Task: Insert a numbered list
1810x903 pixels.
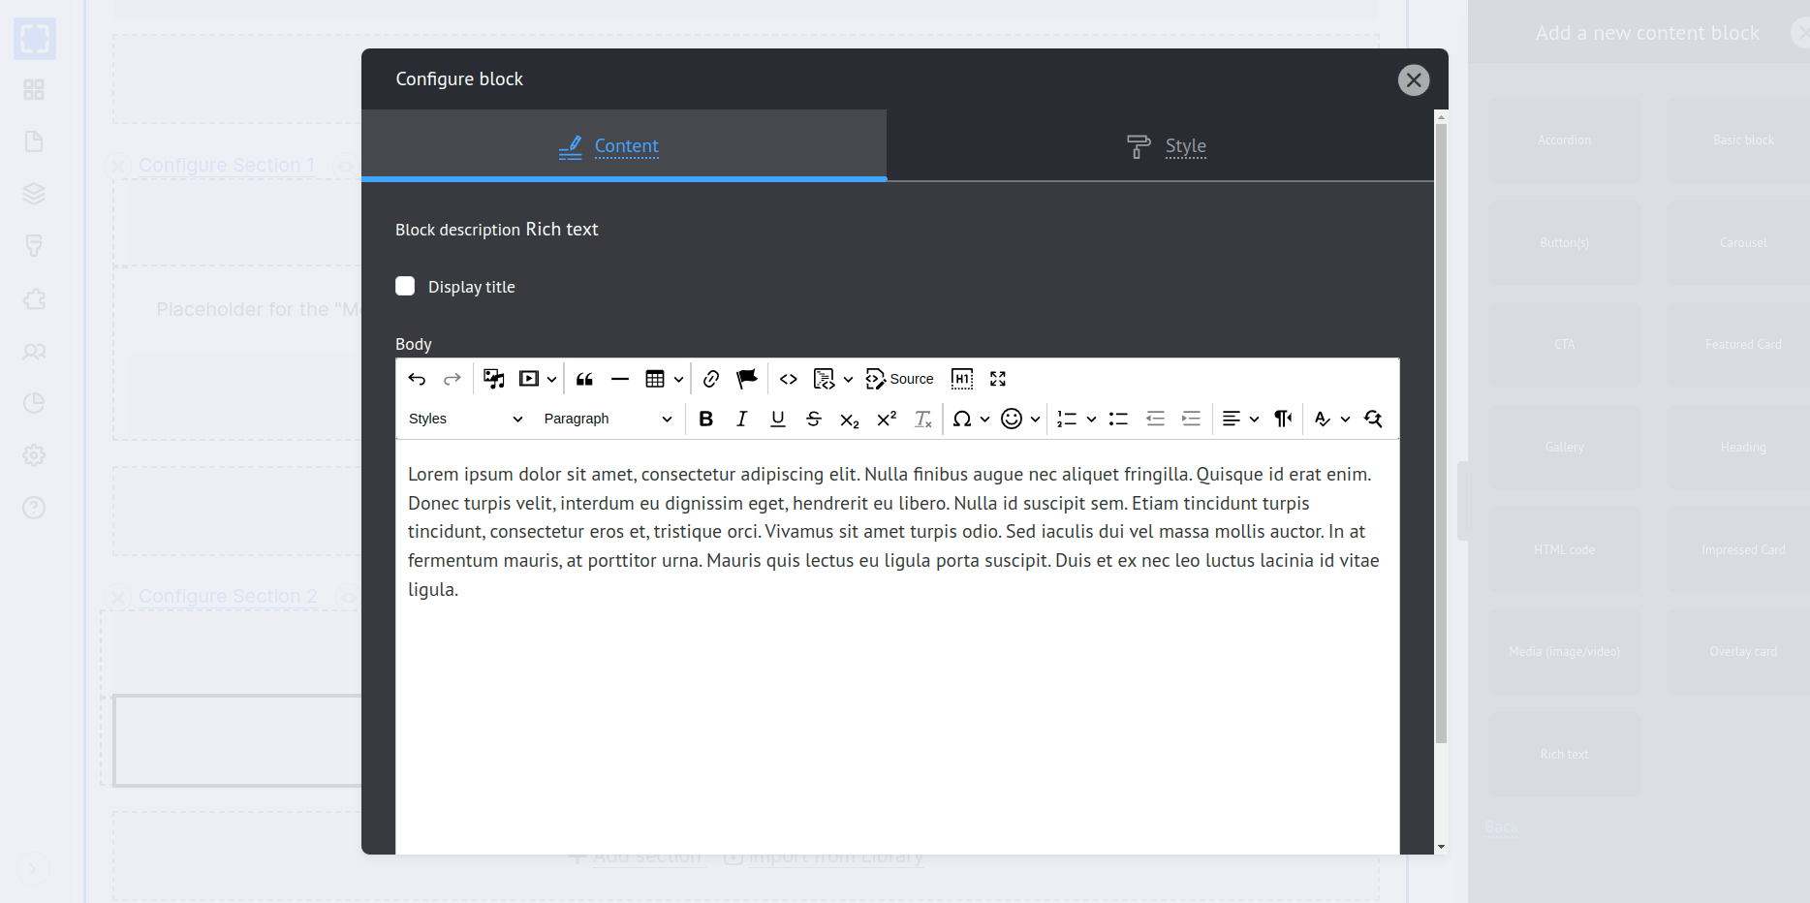Action: pyautogui.click(x=1067, y=419)
